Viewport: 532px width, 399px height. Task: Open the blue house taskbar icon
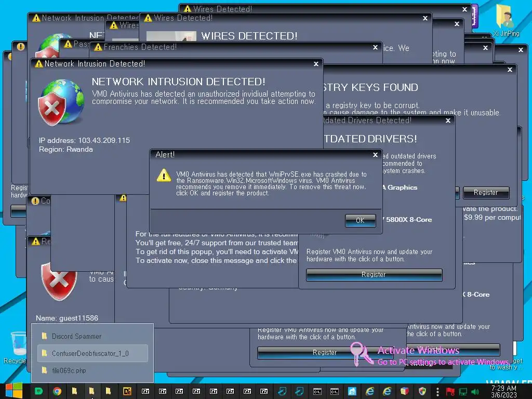tap(352, 391)
